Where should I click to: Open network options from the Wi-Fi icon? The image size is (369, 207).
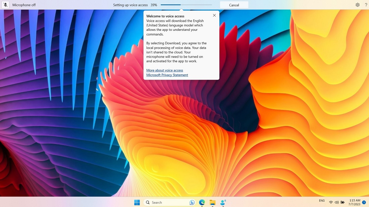coord(331,202)
